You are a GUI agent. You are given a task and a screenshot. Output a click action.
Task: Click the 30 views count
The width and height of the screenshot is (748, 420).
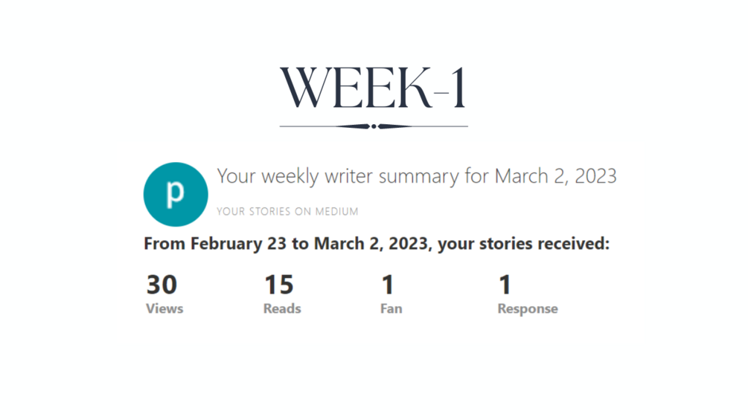pyautogui.click(x=162, y=285)
